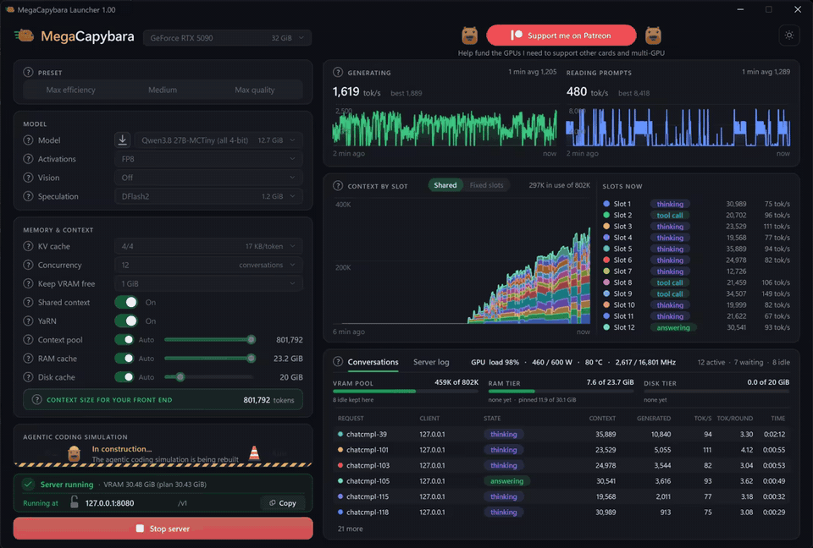Turn off the Shared context switch
Screen dimensions: 813x548
(126, 302)
